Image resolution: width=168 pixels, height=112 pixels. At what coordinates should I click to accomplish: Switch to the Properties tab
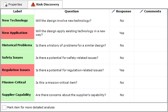14,4
